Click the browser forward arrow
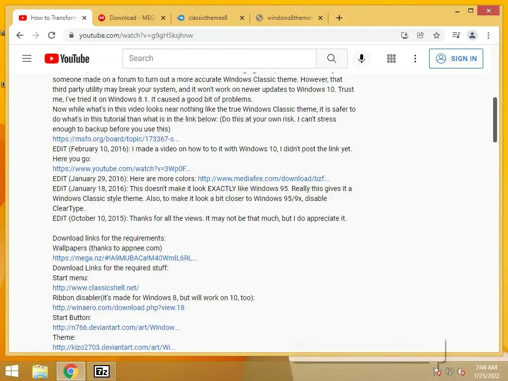 pos(36,35)
